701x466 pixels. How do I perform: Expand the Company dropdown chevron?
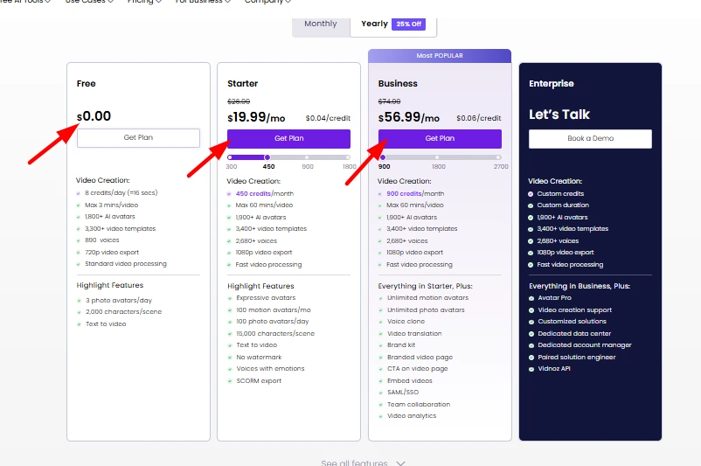pos(288,2)
